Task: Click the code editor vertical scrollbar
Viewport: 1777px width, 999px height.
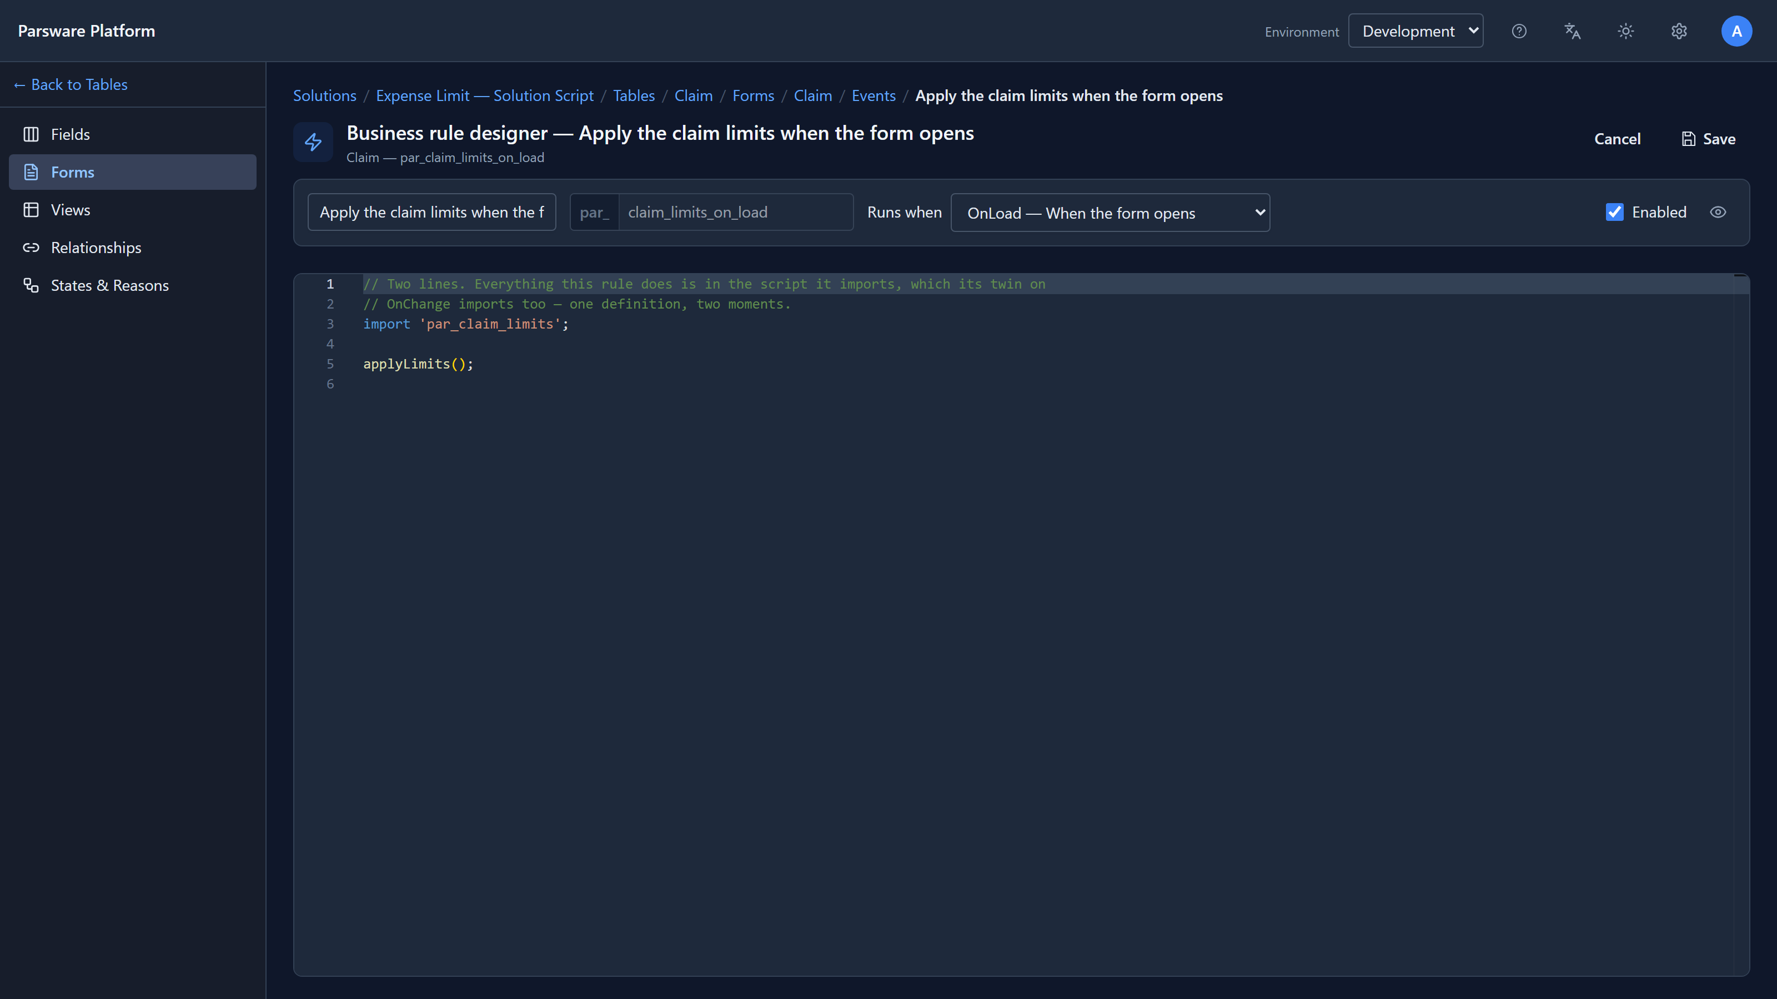Action: coord(1741,624)
